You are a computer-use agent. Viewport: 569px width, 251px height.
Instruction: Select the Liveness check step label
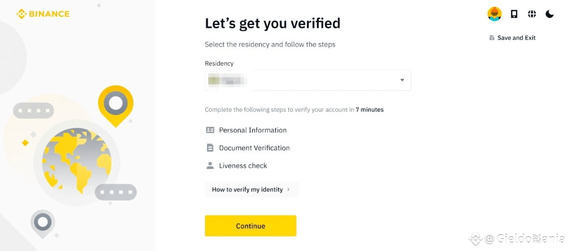pos(243,165)
